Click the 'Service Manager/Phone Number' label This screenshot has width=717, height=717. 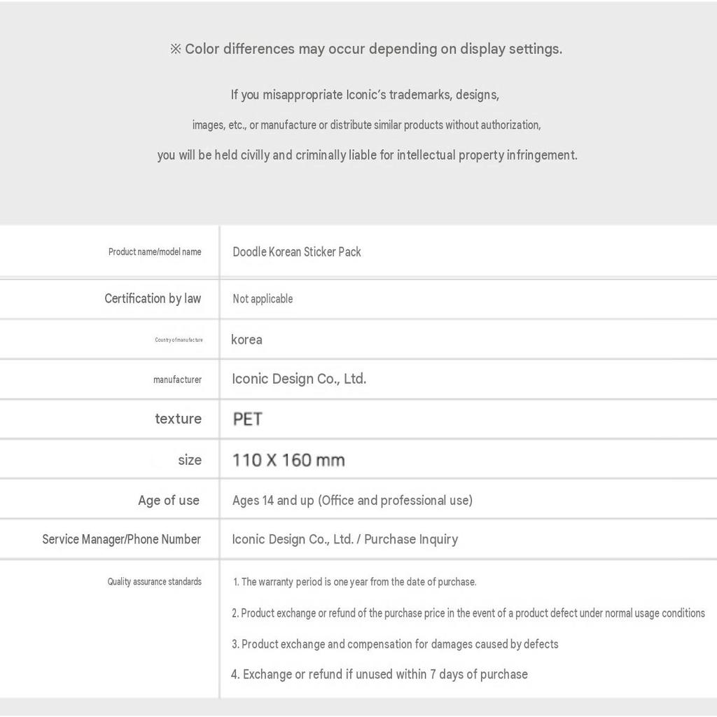point(122,539)
